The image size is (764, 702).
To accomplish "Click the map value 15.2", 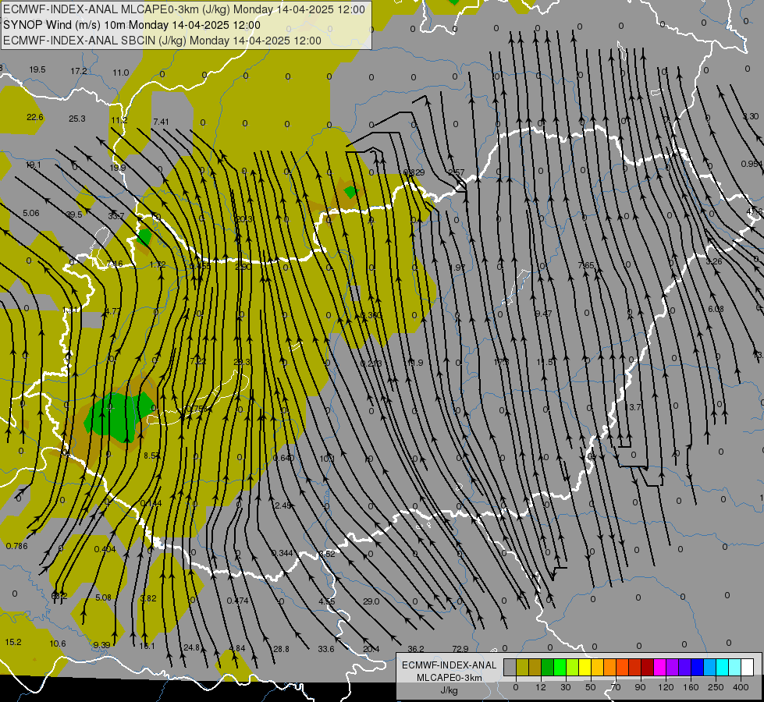I will tap(13, 642).
